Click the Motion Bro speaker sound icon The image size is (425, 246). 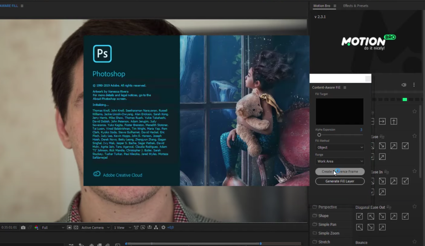(404, 85)
